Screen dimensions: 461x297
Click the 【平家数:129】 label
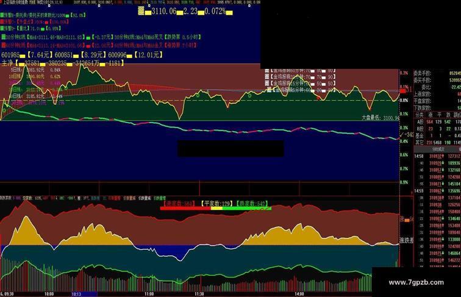click(217, 204)
